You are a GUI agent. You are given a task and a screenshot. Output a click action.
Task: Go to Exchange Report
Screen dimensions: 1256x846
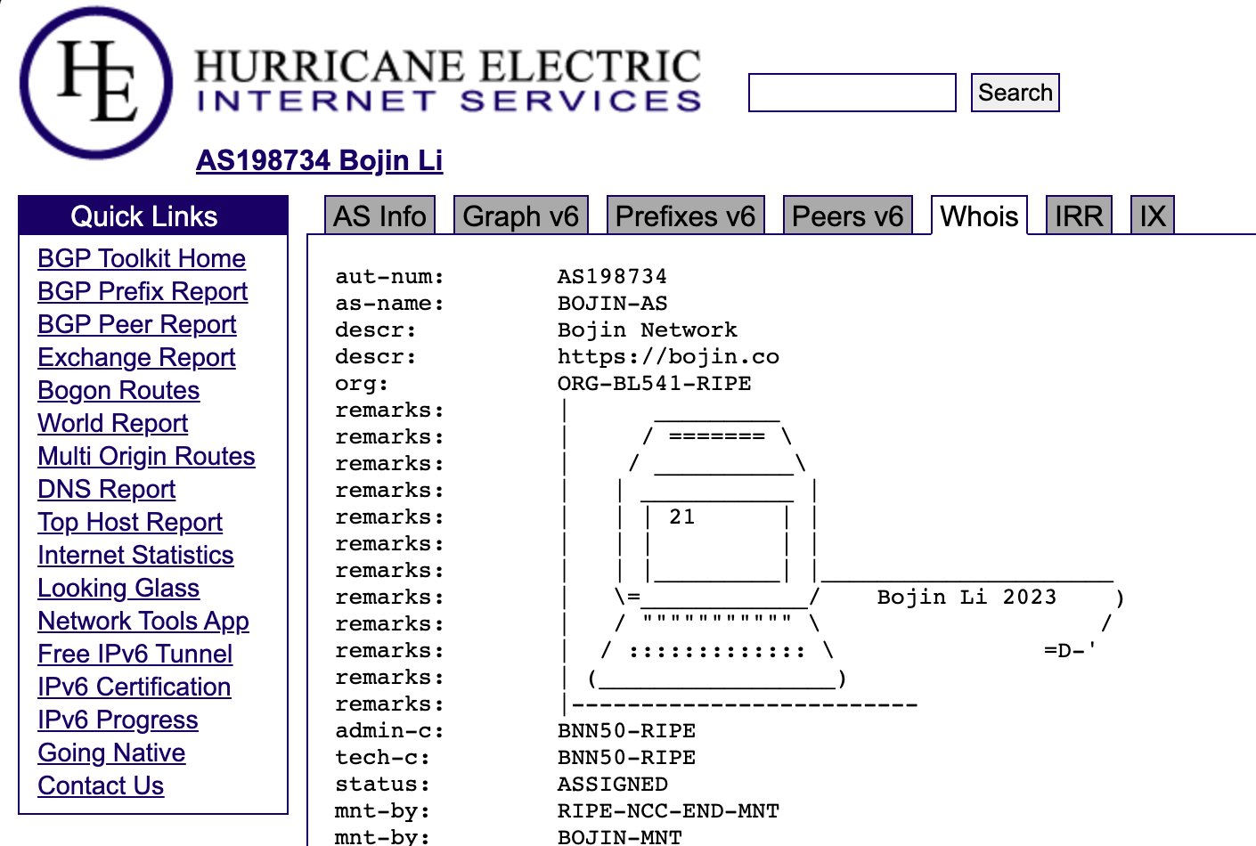[x=136, y=357]
